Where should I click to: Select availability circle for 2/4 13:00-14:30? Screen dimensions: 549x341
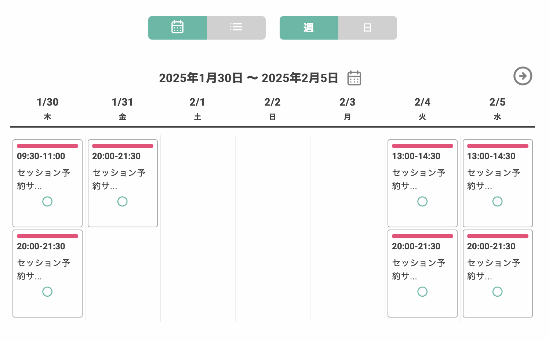tap(422, 201)
